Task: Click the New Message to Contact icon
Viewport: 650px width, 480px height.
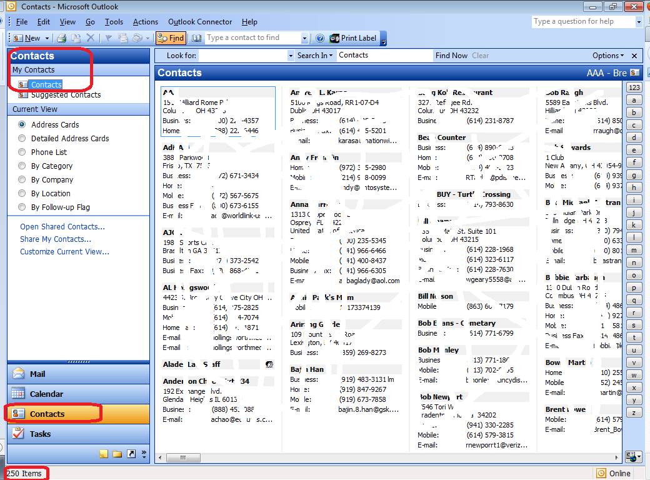Action: 123,38
